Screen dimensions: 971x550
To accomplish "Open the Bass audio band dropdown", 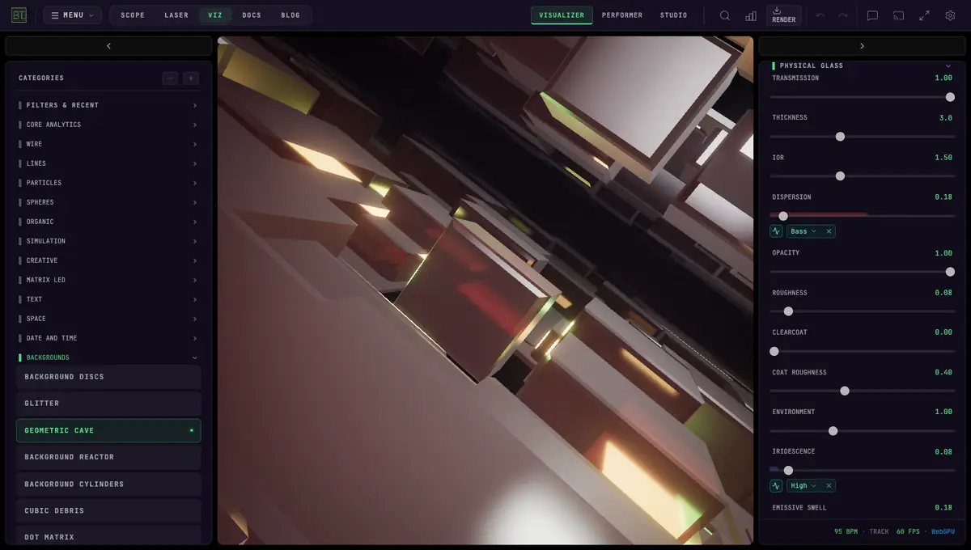I will [x=804, y=231].
